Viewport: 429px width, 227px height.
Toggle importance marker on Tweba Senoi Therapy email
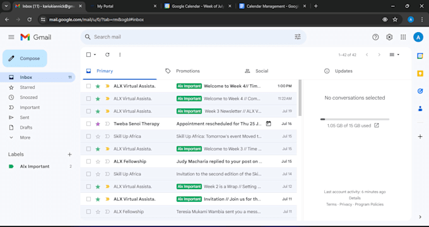pyautogui.click(x=107, y=124)
